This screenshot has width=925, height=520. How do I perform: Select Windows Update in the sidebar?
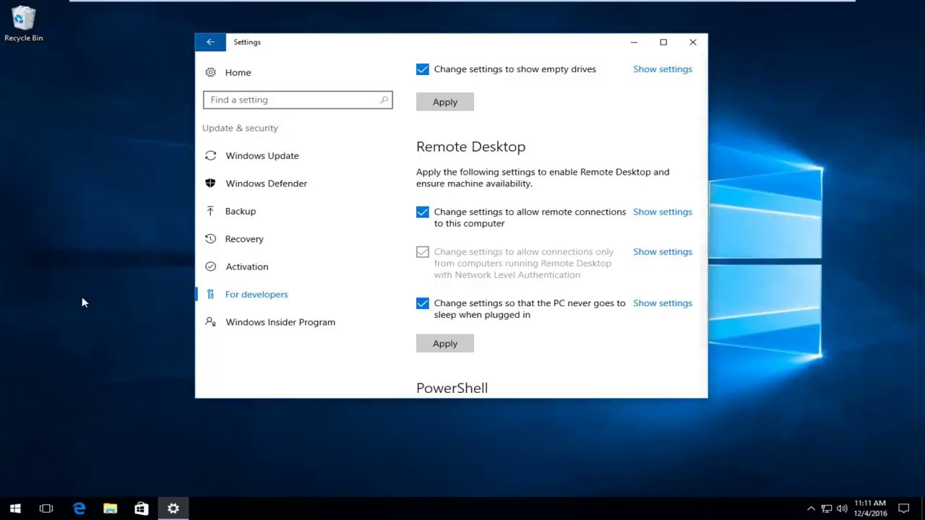tap(262, 155)
